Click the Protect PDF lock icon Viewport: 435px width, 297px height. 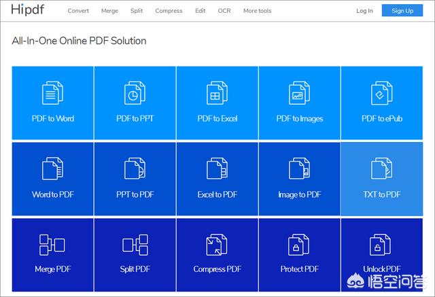(x=299, y=245)
